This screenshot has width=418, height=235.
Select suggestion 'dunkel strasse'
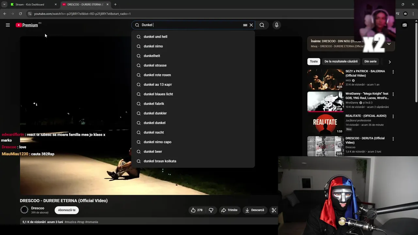click(193, 65)
